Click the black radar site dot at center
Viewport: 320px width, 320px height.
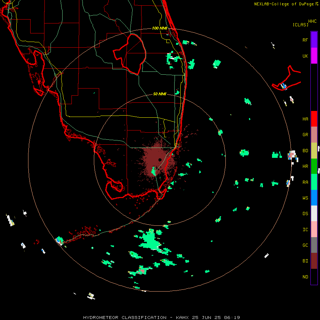point(160,160)
